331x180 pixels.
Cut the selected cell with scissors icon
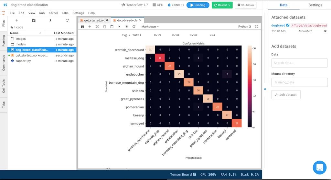(97, 26)
